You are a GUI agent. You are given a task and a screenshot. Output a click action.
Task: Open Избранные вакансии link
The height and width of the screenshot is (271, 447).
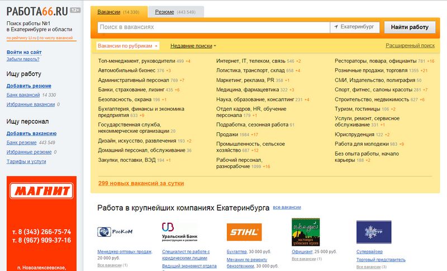coord(31,104)
